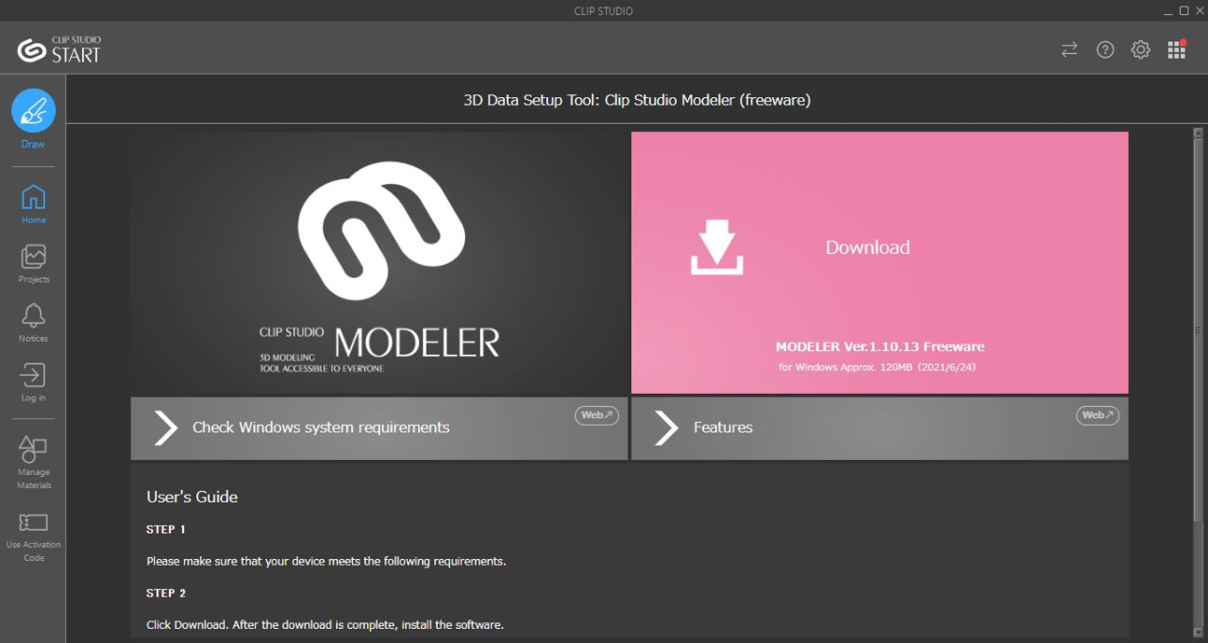Click the STEP 1 label
Screen dimensions: 1208x643
(166, 530)
